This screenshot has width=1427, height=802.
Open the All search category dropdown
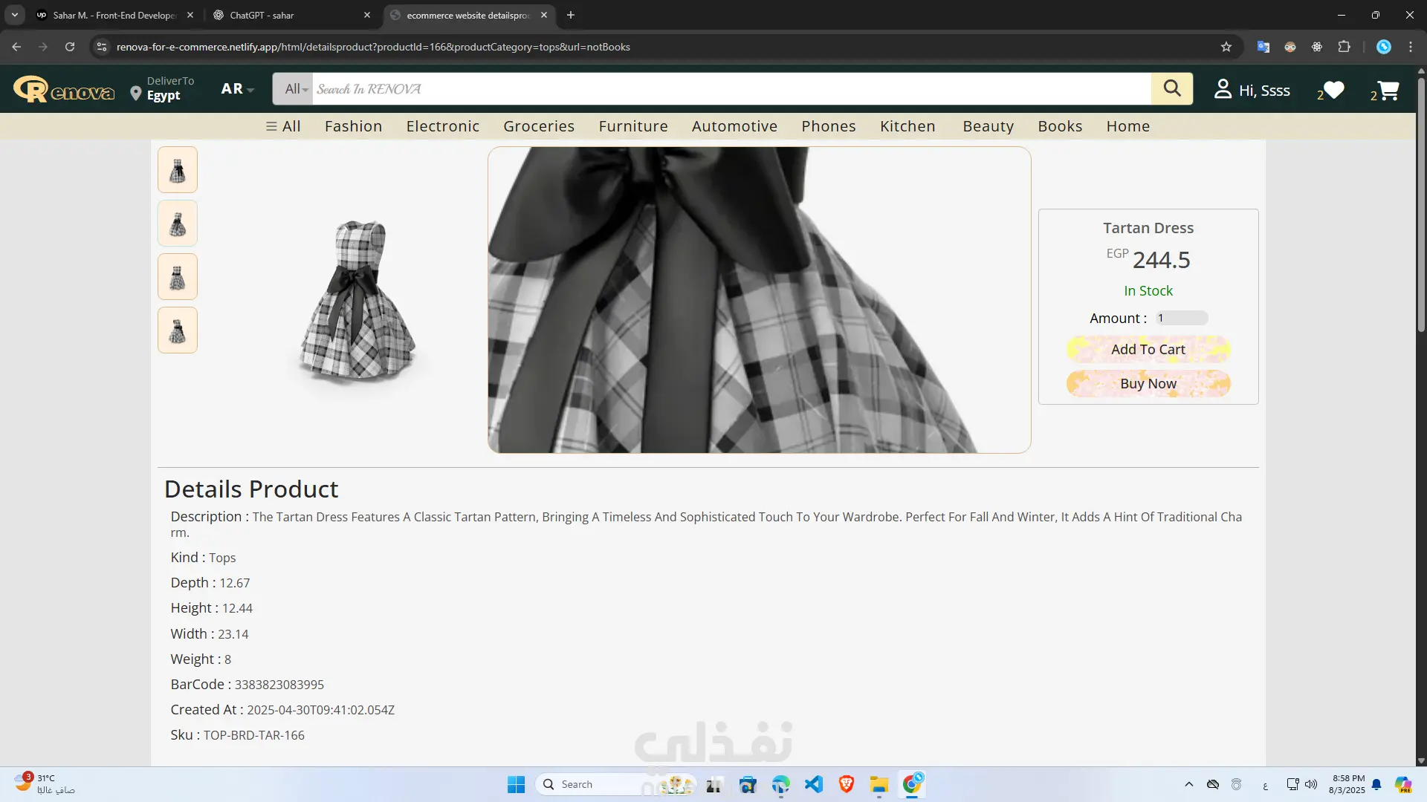tap(295, 89)
